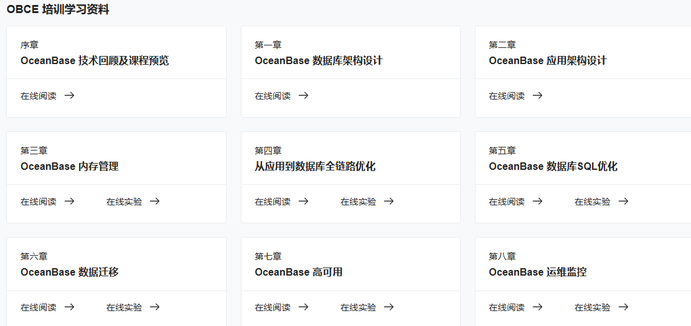Open 在线阅读 for OceanBase 内存管理

39,202
